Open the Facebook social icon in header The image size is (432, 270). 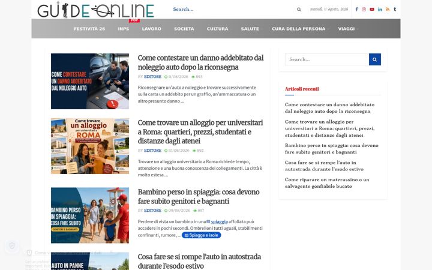click(356, 10)
